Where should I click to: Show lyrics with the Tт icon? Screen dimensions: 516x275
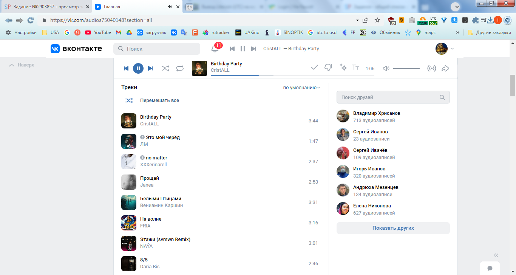click(x=355, y=67)
